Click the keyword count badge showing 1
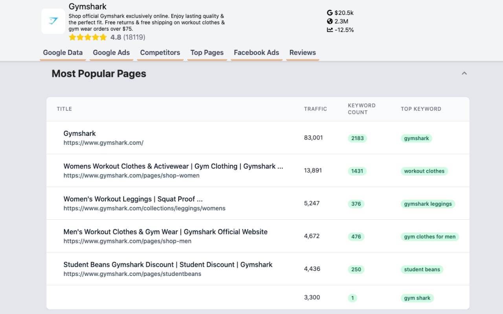Image resolution: width=503 pixels, height=314 pixels. 352,298
